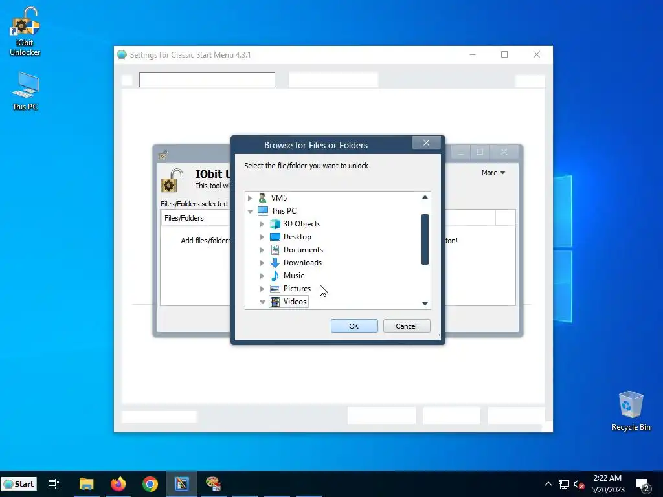663x497 pixels.
Task: Click the folder tree scrollbar thumb
Action: (x=425, y=239)
